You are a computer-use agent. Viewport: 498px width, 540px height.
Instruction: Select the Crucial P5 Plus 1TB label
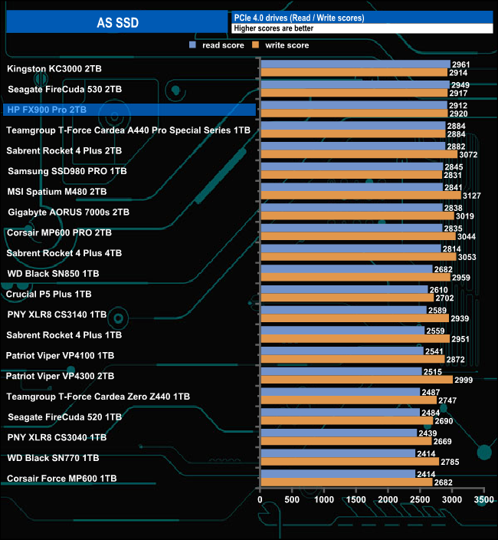(x=49, y=294)
